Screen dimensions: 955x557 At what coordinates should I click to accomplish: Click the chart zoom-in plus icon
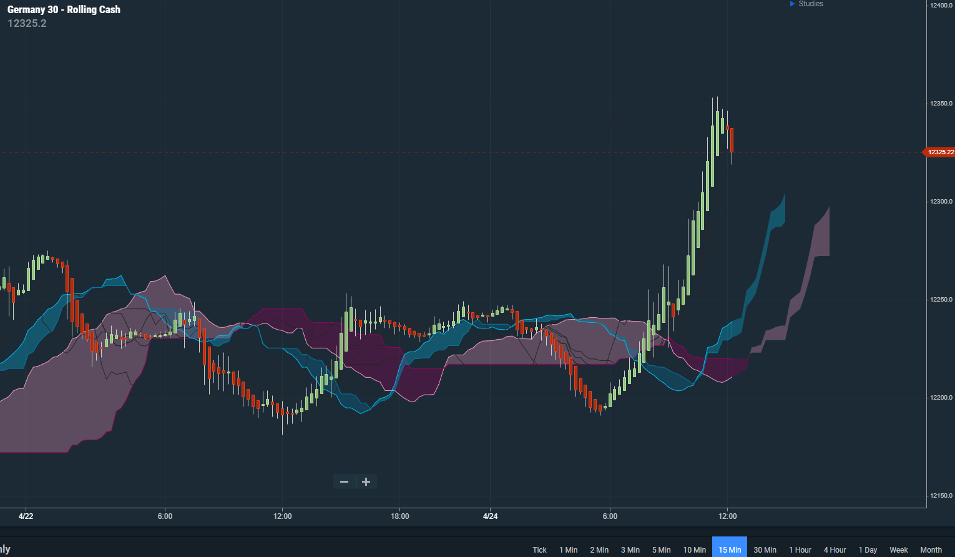tap(366, 481)
